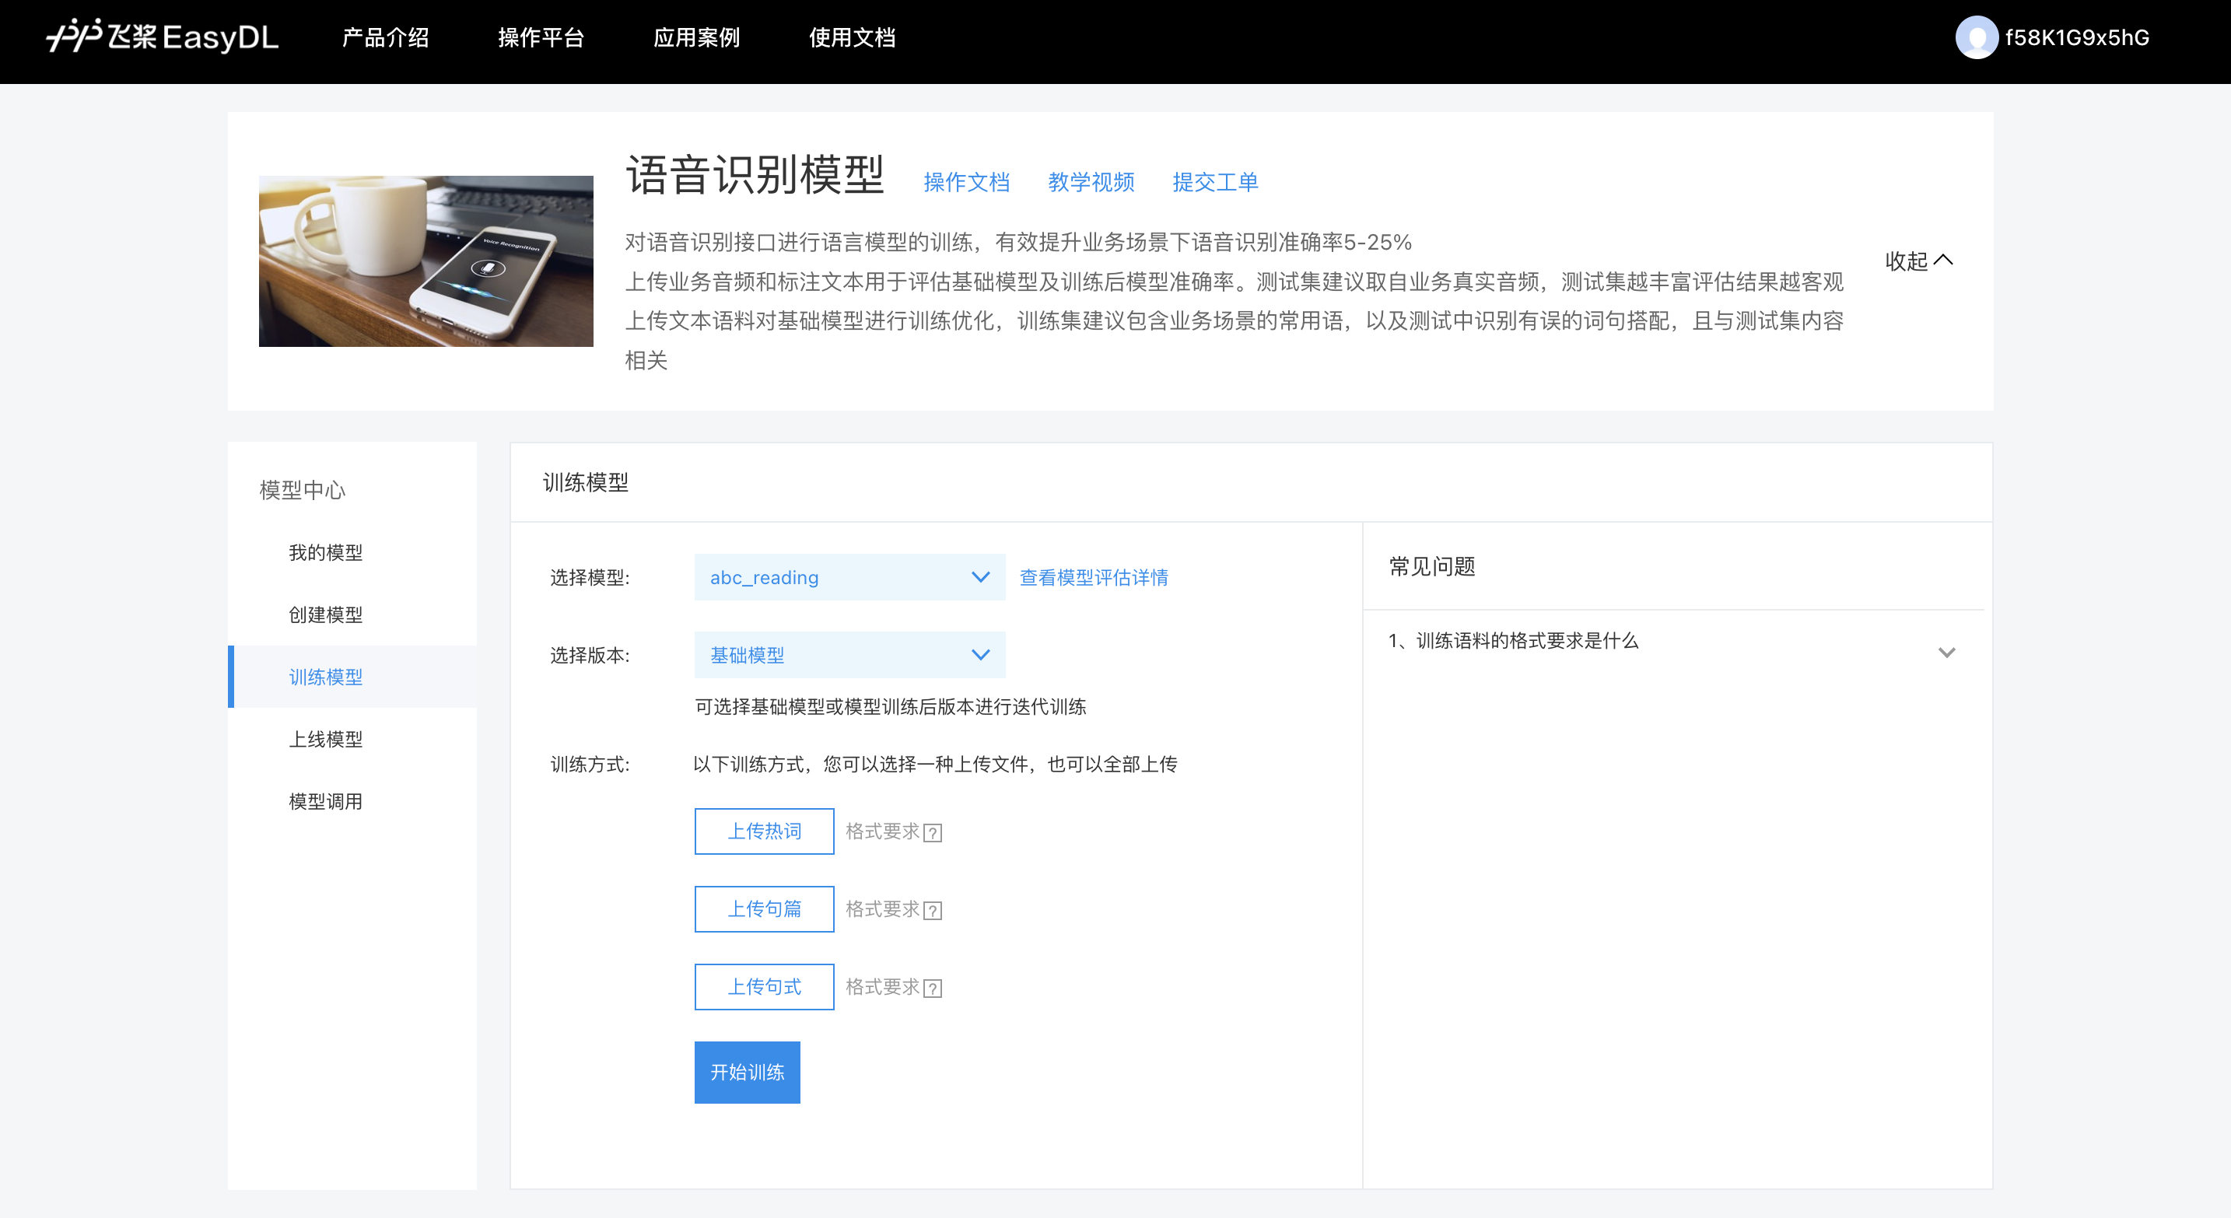Viewport: 2231px width, 1218px height.
Task: Click 格式要求 text next to 上传句篇
Action: point(883,909)
